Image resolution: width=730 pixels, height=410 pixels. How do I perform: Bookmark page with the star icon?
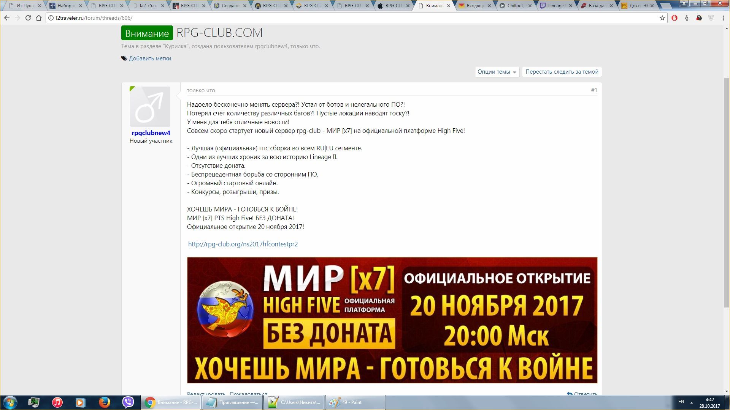[x=662, y=18]
